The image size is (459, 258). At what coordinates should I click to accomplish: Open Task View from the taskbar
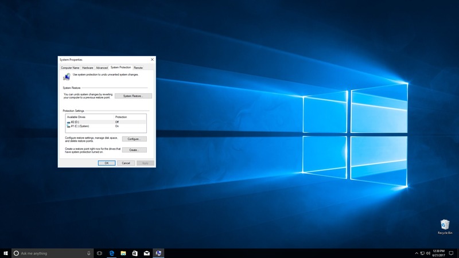pos(99,253)
